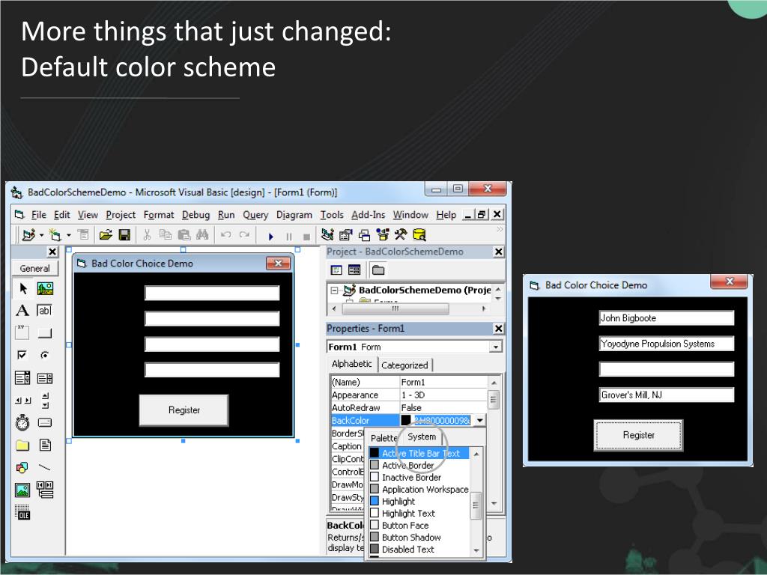This screenshot has width=767, height=575.
Task: Select the horizontal scrollbar control tool
Action: point(22,401)
